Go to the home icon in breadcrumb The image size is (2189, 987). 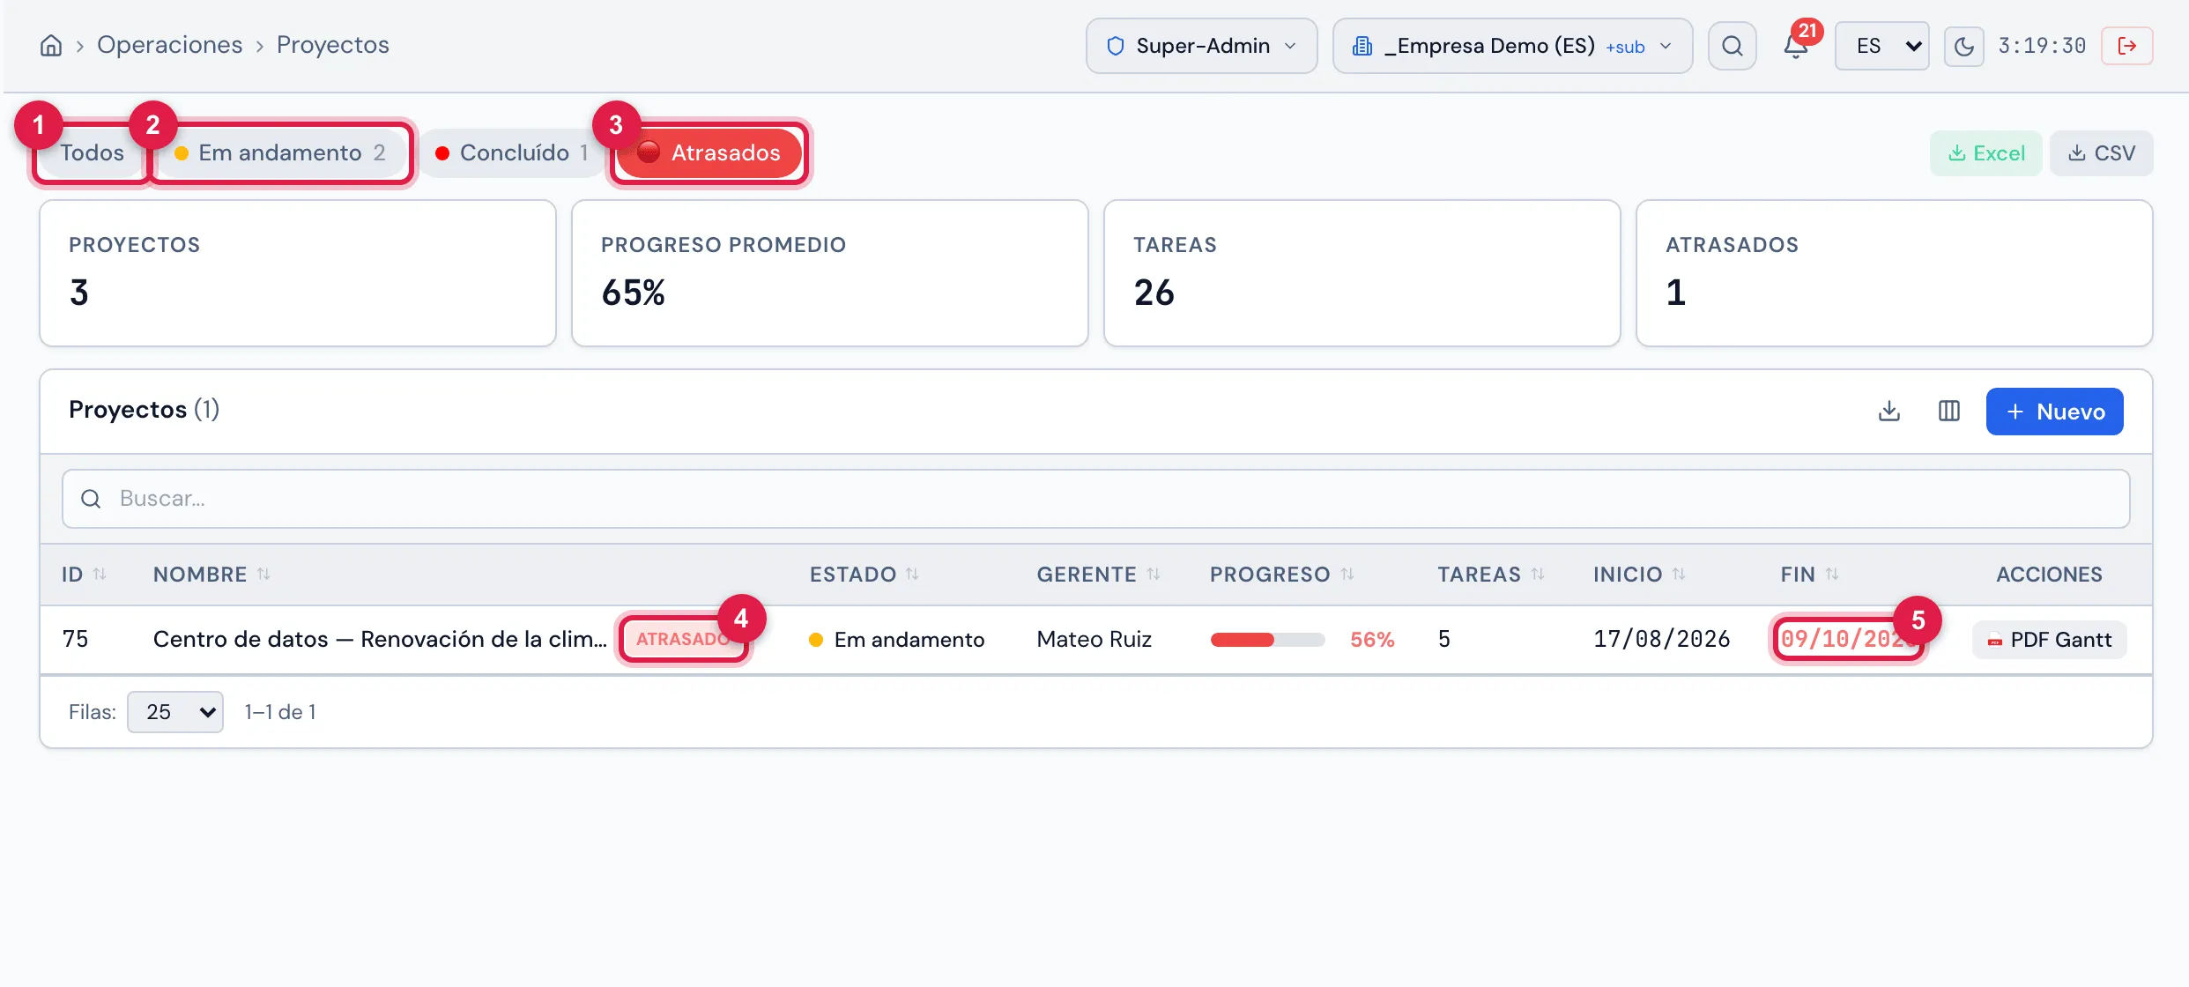[51, 46]
